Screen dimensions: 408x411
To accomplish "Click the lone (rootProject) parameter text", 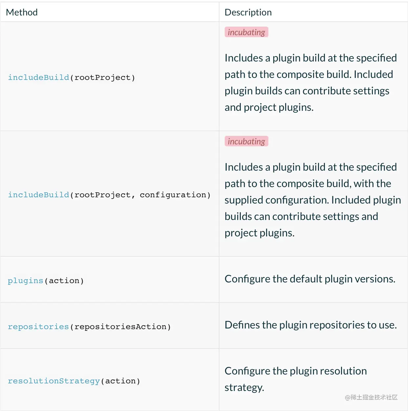I will pyautogui.click(x=102, y=77).
